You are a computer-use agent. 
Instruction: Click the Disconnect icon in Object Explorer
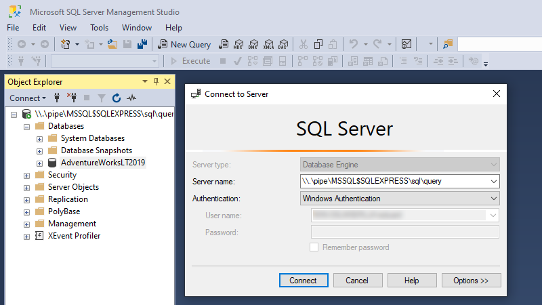pyautogui.click(x=71, y=98)
